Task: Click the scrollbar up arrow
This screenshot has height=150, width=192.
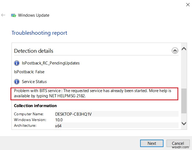Action: (x=184, y=49)
